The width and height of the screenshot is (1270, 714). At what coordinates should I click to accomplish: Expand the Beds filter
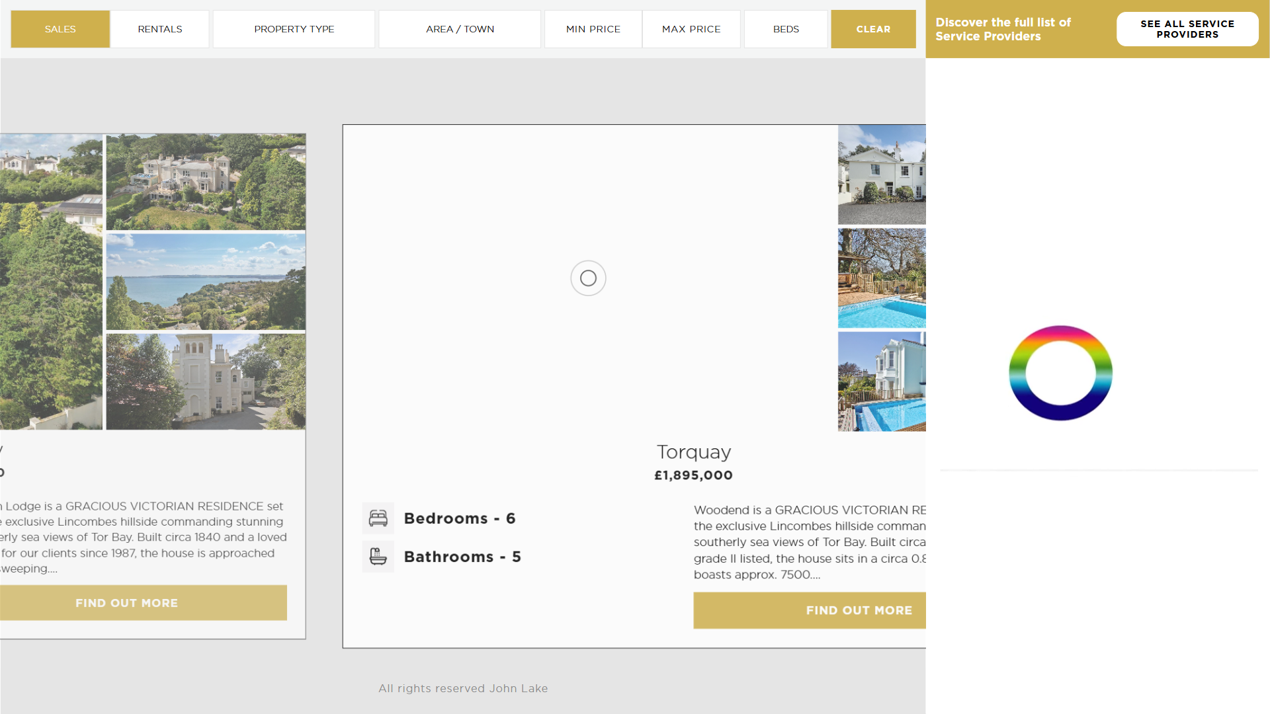tap(786, 29)
